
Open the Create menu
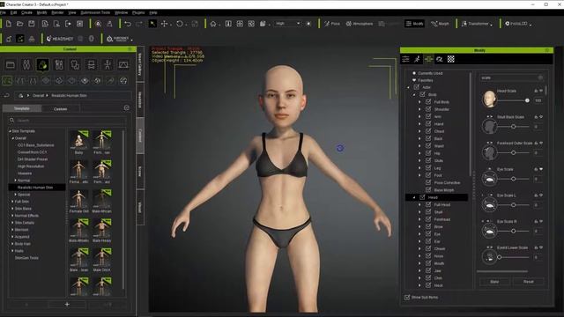pyautogui.click(x=26, y=12)
